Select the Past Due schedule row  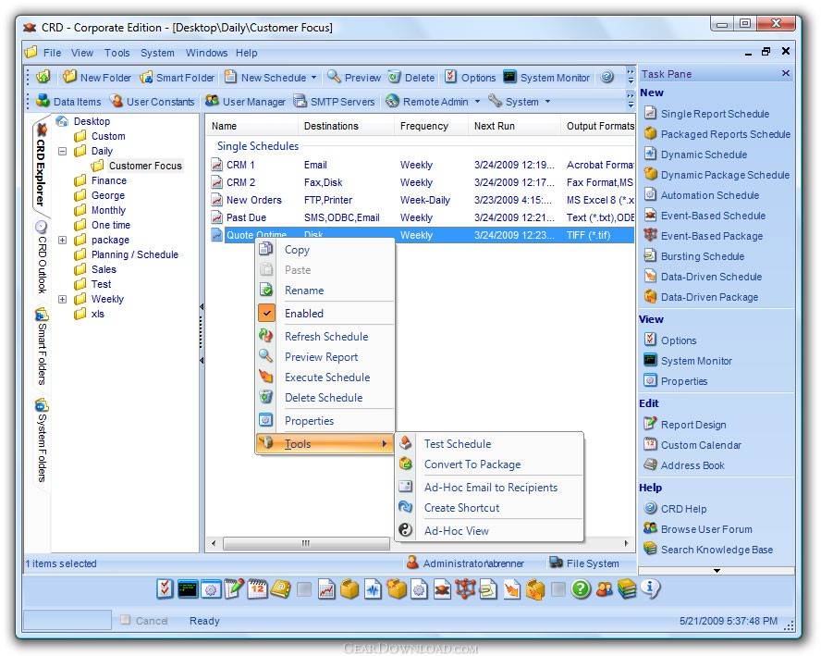pos(422,217)
